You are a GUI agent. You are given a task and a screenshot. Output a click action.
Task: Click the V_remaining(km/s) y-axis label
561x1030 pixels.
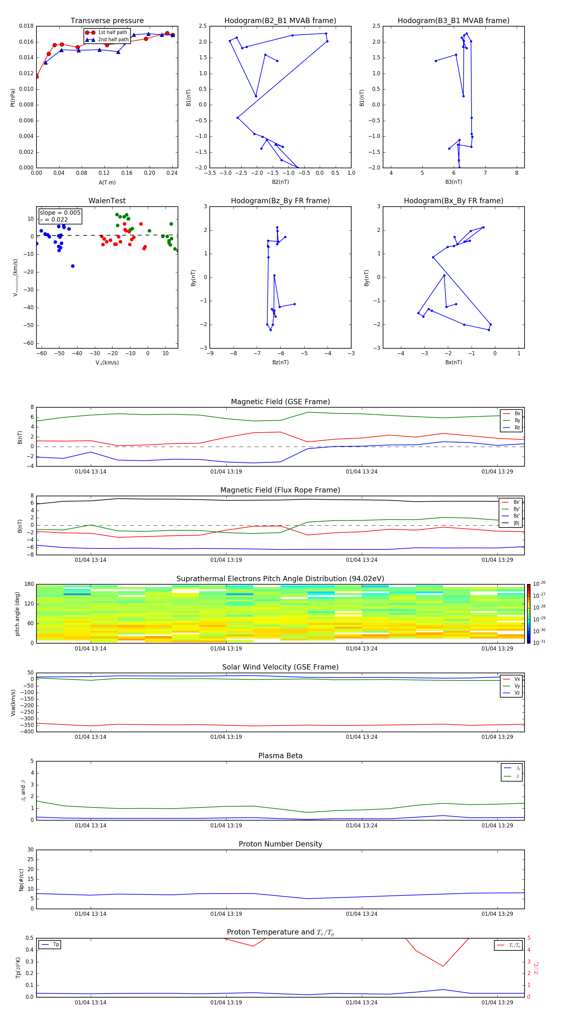tap(16, 277)
